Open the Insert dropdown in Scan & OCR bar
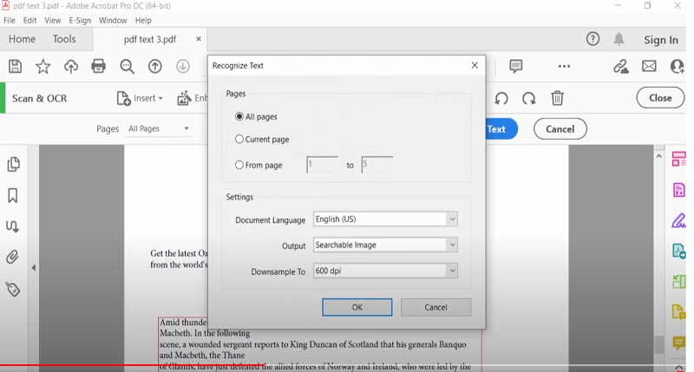 point(140,98)
